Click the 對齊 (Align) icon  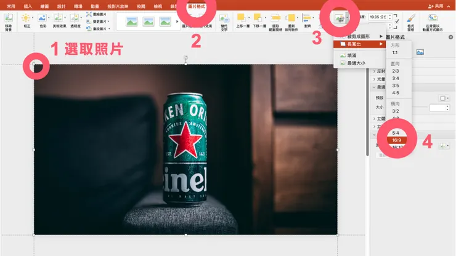coord(306,18)
